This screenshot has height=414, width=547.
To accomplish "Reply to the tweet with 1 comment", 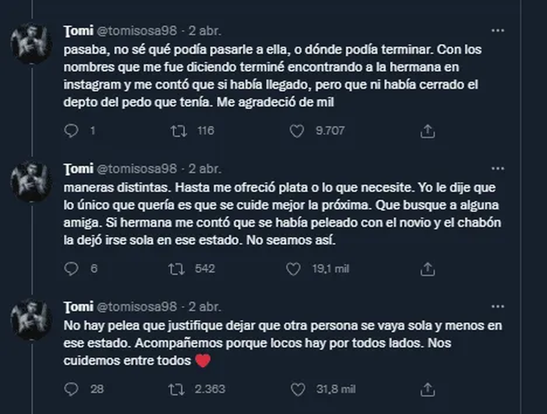I will click(72, 131).
